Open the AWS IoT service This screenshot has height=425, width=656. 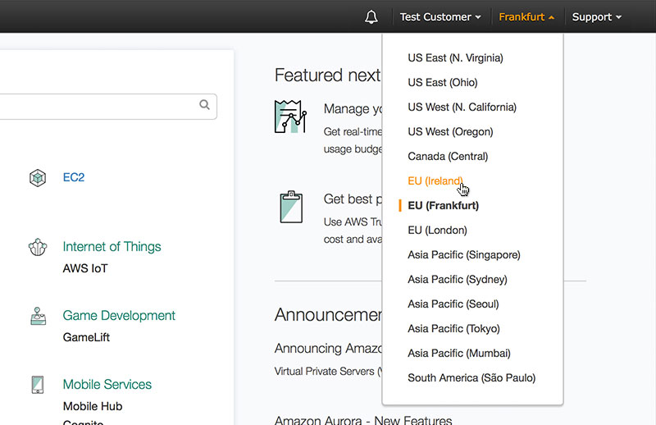[85, 268]
